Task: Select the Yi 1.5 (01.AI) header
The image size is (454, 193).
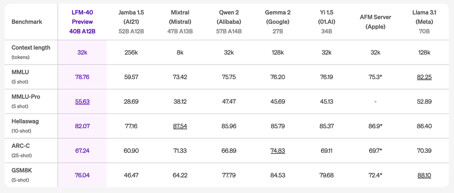Action: click(x=326, y=22)
